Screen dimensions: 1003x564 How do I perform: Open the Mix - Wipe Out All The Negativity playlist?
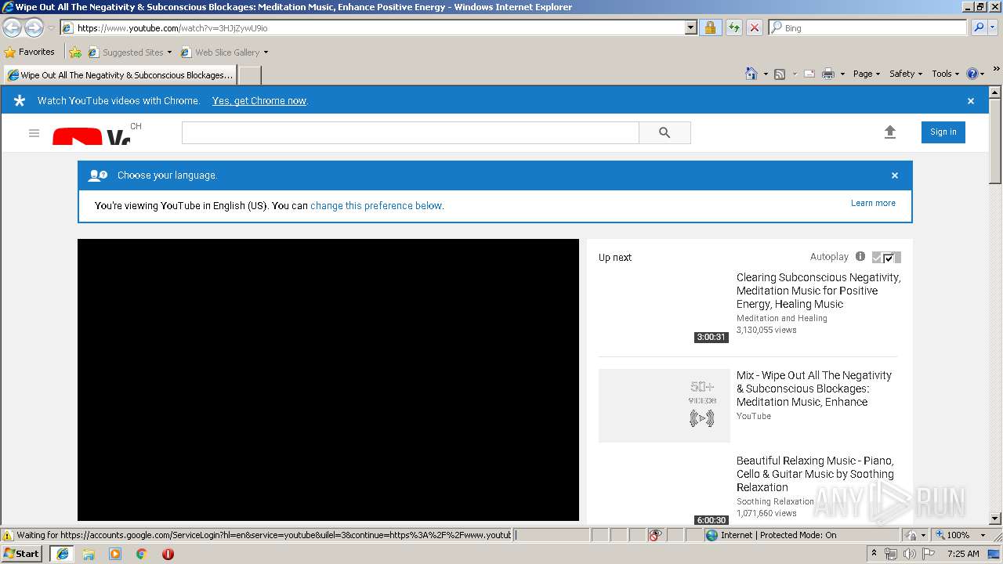tap(814, 389)
